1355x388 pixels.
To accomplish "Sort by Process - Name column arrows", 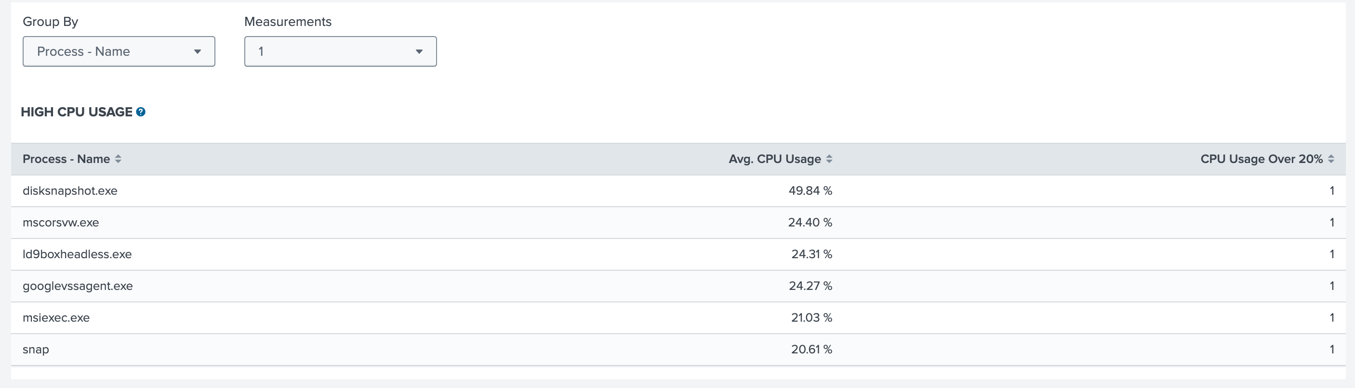I will 119,159.
